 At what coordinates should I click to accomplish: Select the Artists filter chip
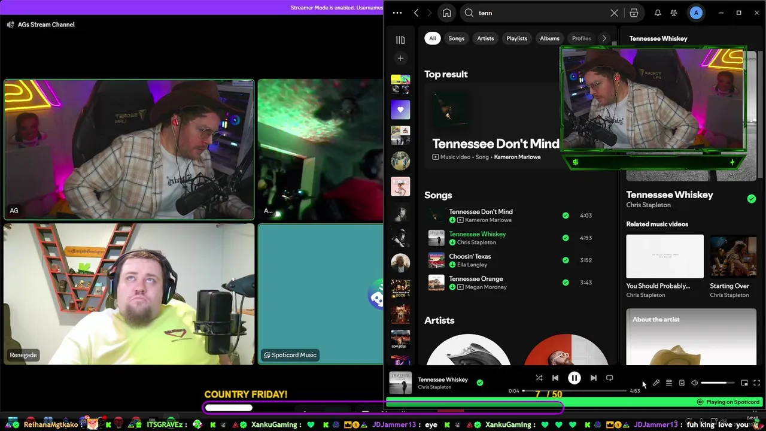[x=485, y=38]
